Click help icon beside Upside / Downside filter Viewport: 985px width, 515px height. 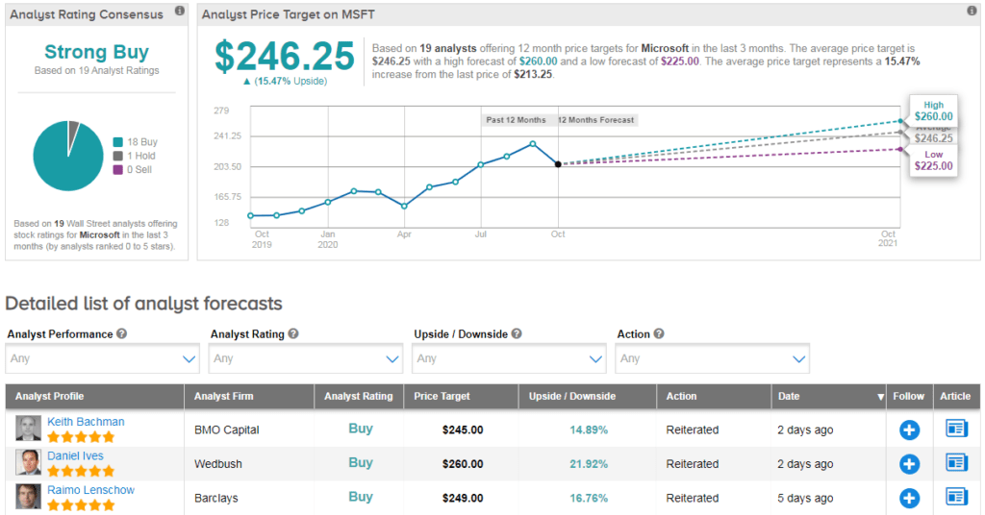click(518, 334)
